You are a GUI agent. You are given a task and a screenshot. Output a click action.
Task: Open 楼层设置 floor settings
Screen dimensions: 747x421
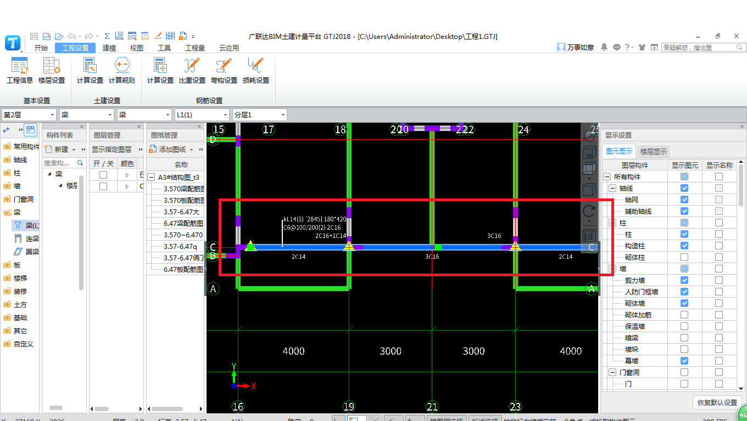pyautogui.click(x=52, y=71)
